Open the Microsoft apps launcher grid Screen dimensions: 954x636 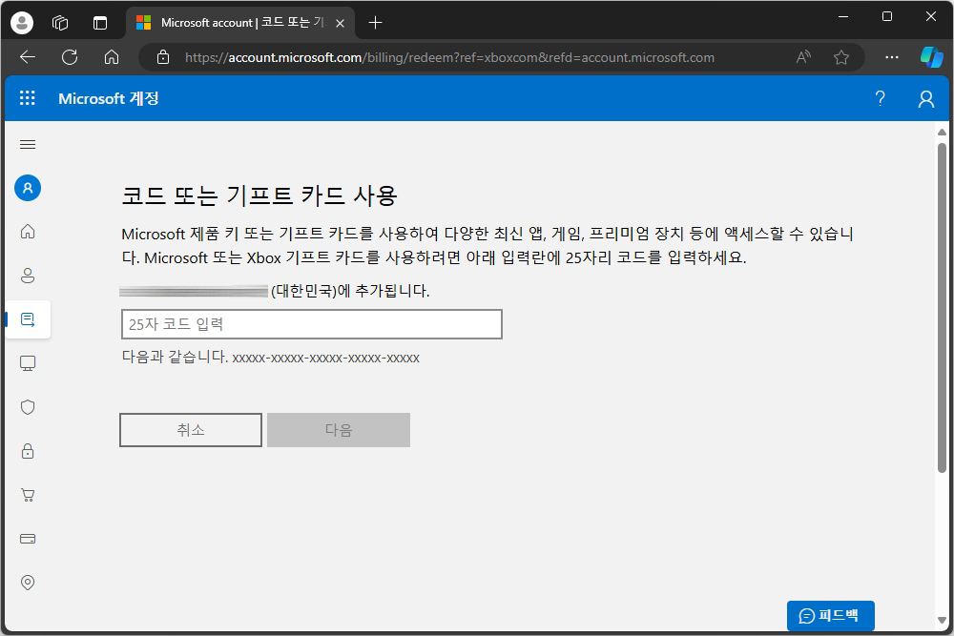28,98
